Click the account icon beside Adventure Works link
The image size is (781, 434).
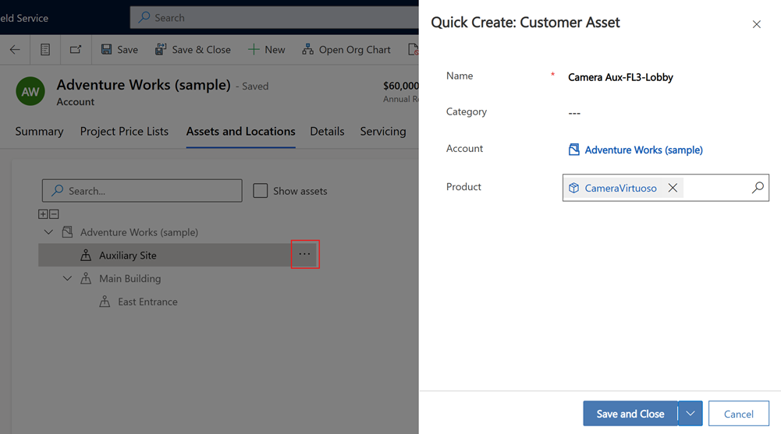click(573, 150)
